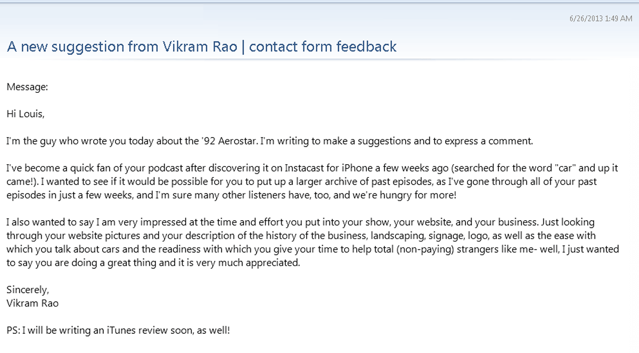This screenshot has height=353, width=639.
Task: Click the "Message:" label
Action: (27, 86)
